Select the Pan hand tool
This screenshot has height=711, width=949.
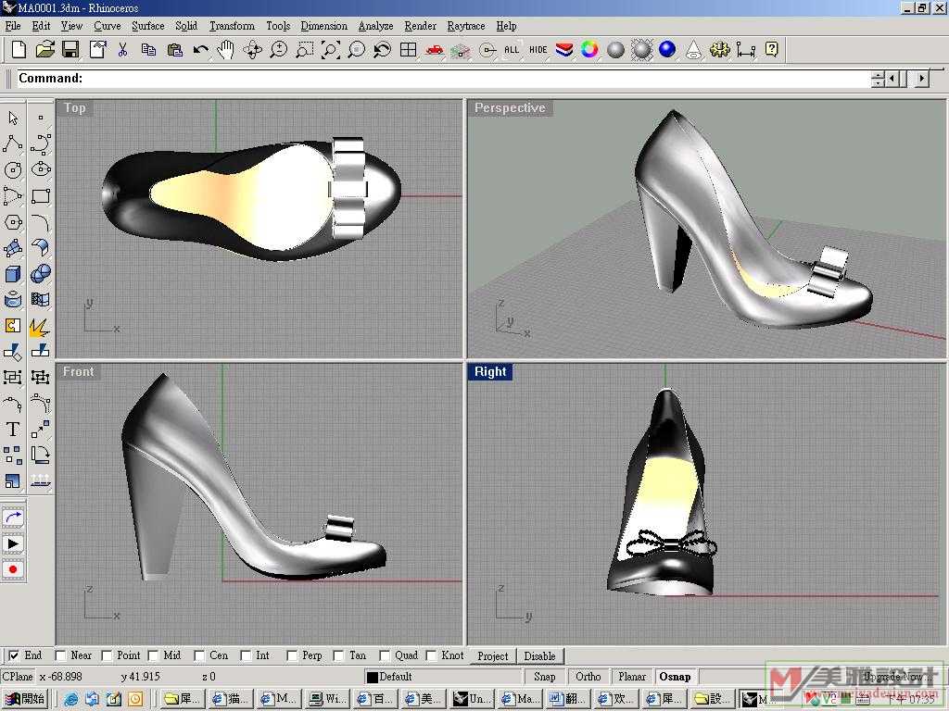[226, 50]
